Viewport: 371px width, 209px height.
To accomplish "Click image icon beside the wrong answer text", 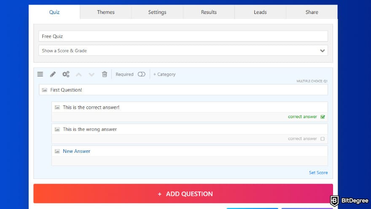I will 57,130.
